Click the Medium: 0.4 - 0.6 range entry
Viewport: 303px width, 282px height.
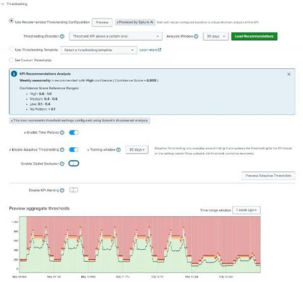pos(44,99)
